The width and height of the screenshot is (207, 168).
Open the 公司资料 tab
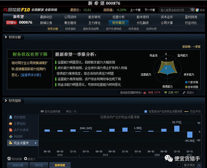click(x=70, y=17)
